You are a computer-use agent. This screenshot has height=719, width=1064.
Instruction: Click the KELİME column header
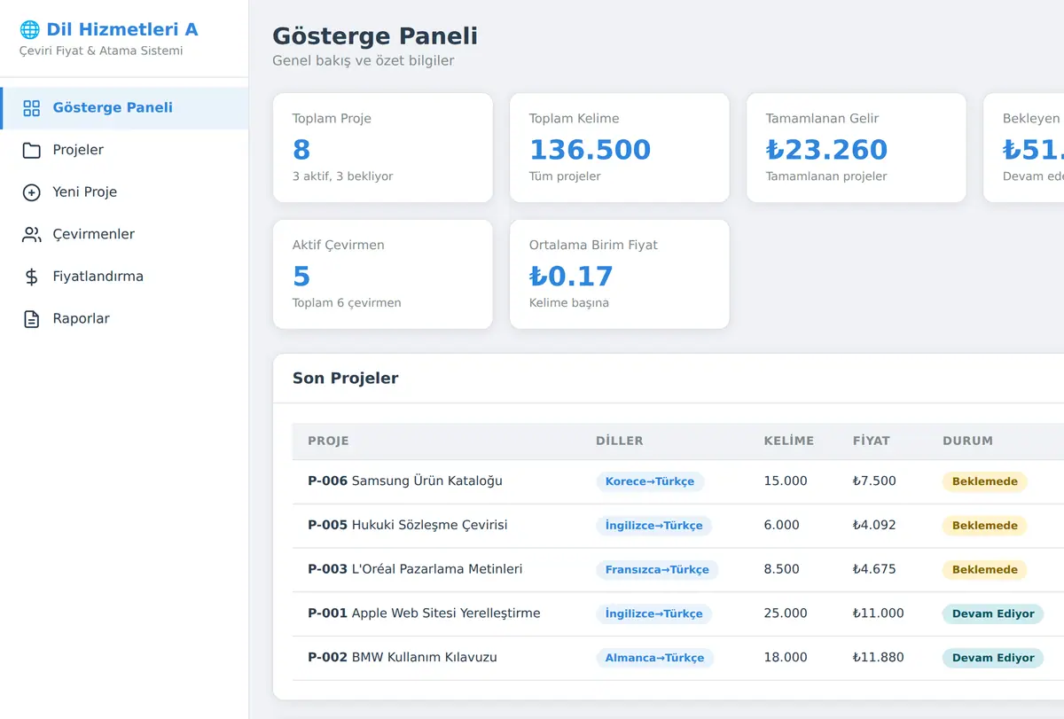click(789, 441)
